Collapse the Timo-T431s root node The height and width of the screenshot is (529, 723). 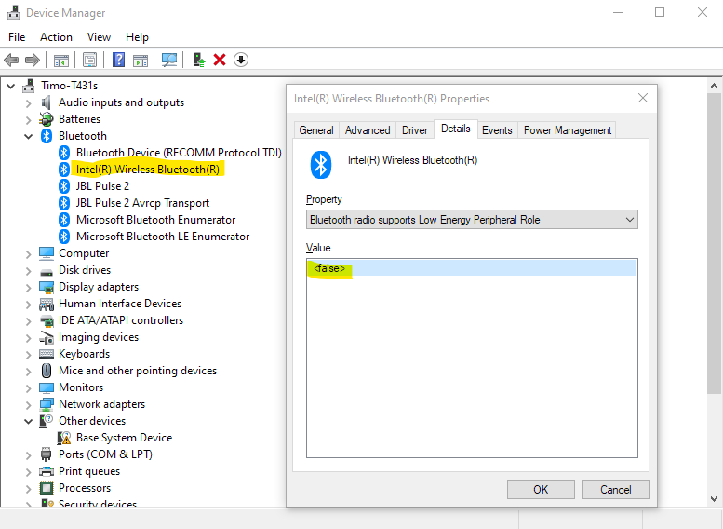pyautogui.click(x=11, y=86)
